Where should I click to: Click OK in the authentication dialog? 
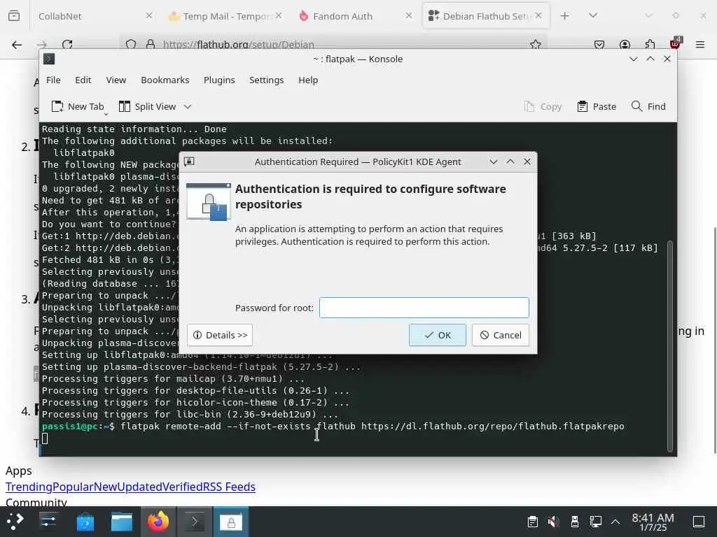(x=437, y=335)
